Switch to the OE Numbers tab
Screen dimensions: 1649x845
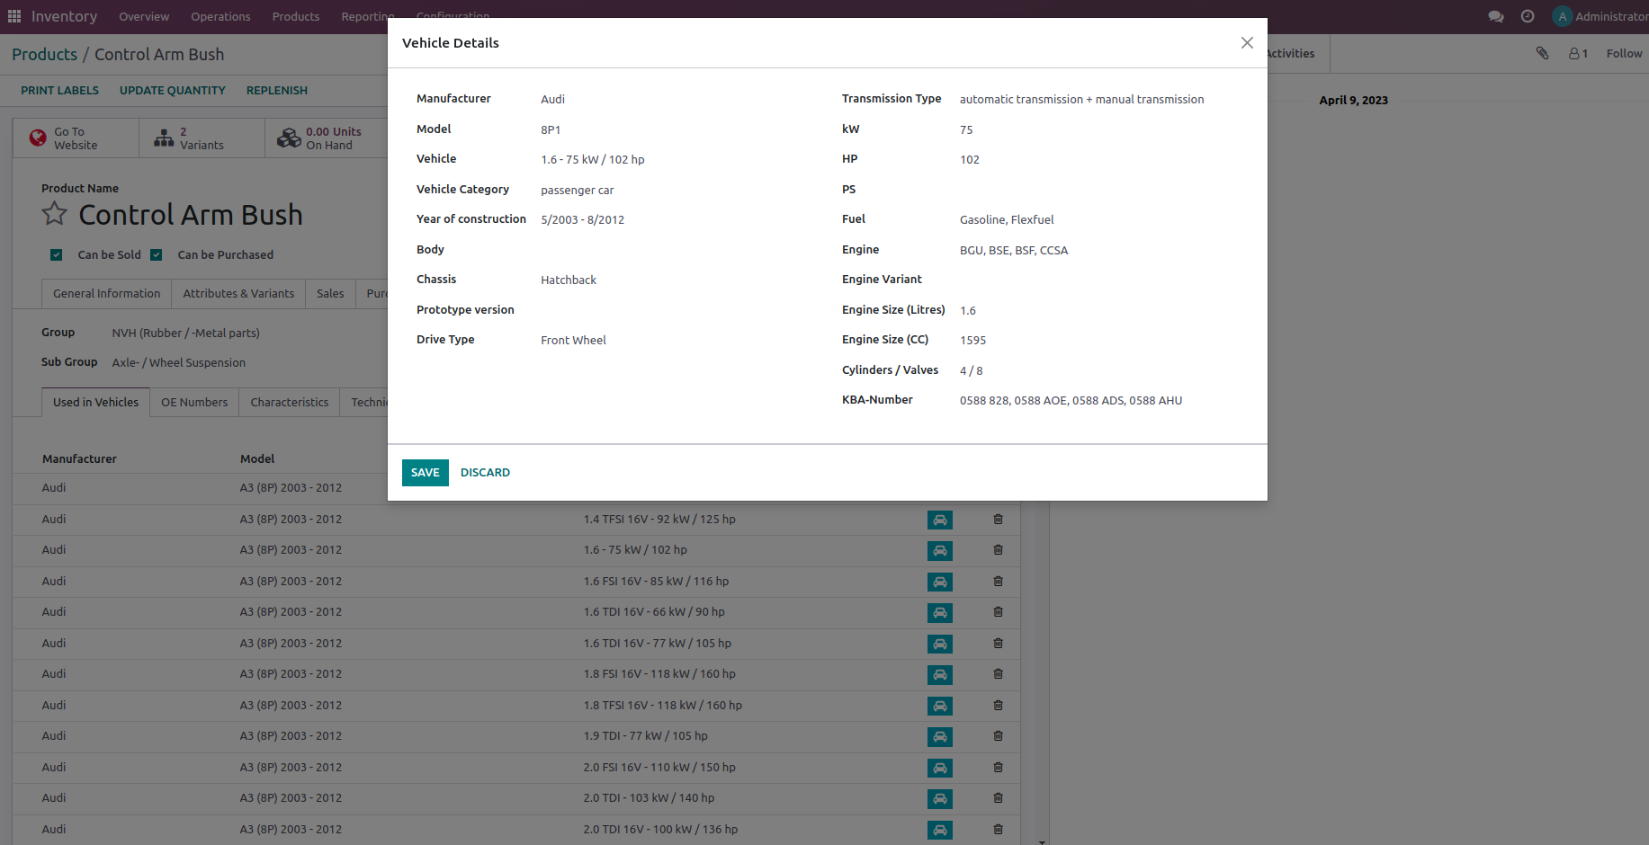[x=194, y=403]
